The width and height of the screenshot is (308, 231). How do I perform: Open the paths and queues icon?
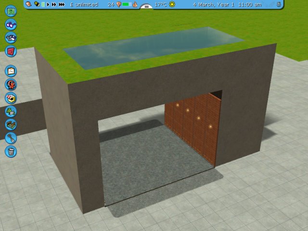point(11,125)
